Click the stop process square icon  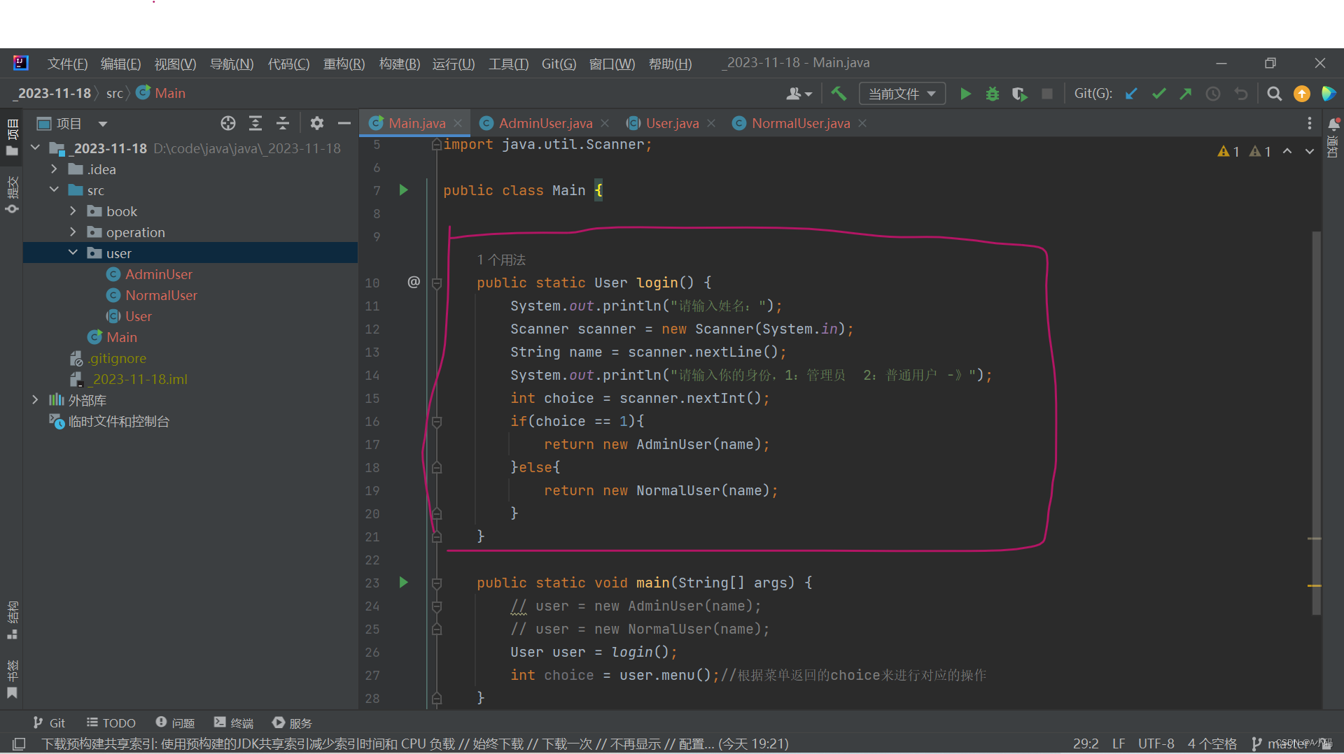pyautogui.click(x=1047, y=94)
